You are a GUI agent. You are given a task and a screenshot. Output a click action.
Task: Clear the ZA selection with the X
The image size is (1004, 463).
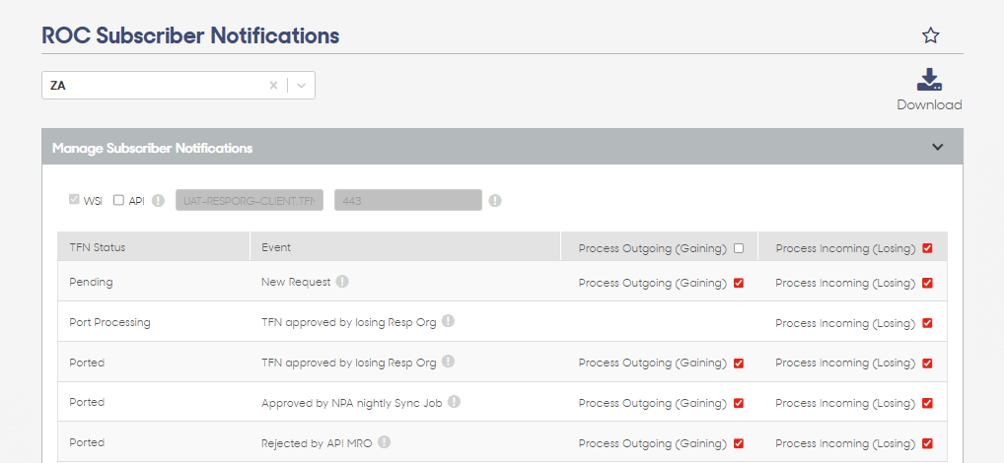tap(273, 85)
